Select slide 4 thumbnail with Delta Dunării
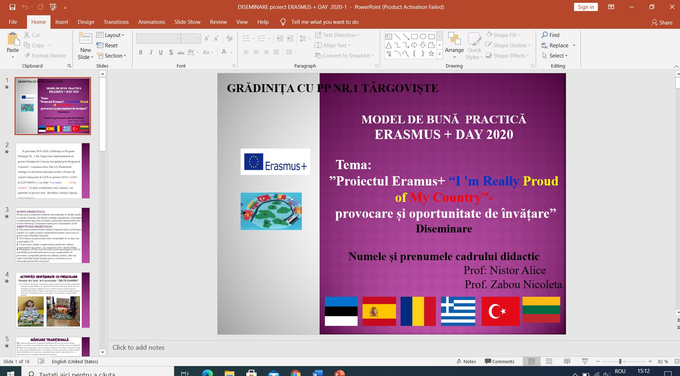This screenshot has width=680, height=376. (53, 300)
